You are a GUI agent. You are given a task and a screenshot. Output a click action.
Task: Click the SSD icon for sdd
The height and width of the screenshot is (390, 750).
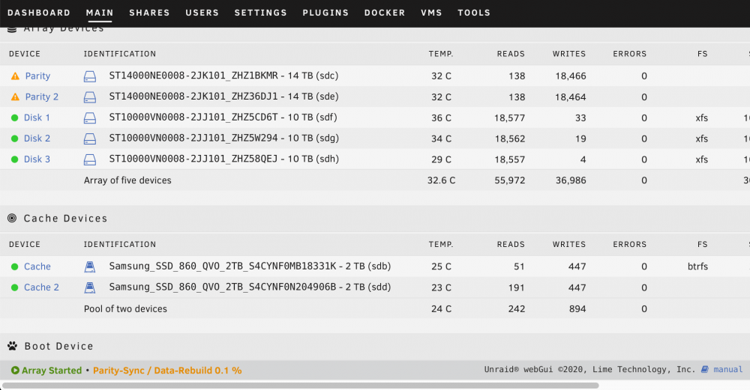[90, 287]
